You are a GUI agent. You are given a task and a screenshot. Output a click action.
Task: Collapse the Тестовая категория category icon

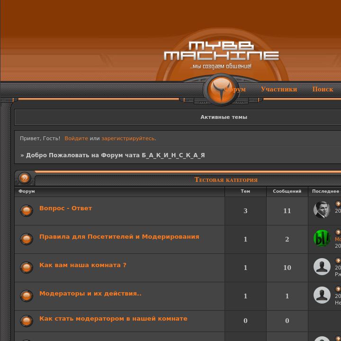[25, 178]
